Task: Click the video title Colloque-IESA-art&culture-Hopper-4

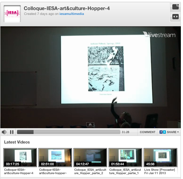Action: pos(67,8)
